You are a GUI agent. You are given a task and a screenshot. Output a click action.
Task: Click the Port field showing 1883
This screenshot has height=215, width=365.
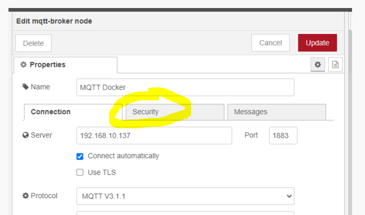click(x=283, y=136)
